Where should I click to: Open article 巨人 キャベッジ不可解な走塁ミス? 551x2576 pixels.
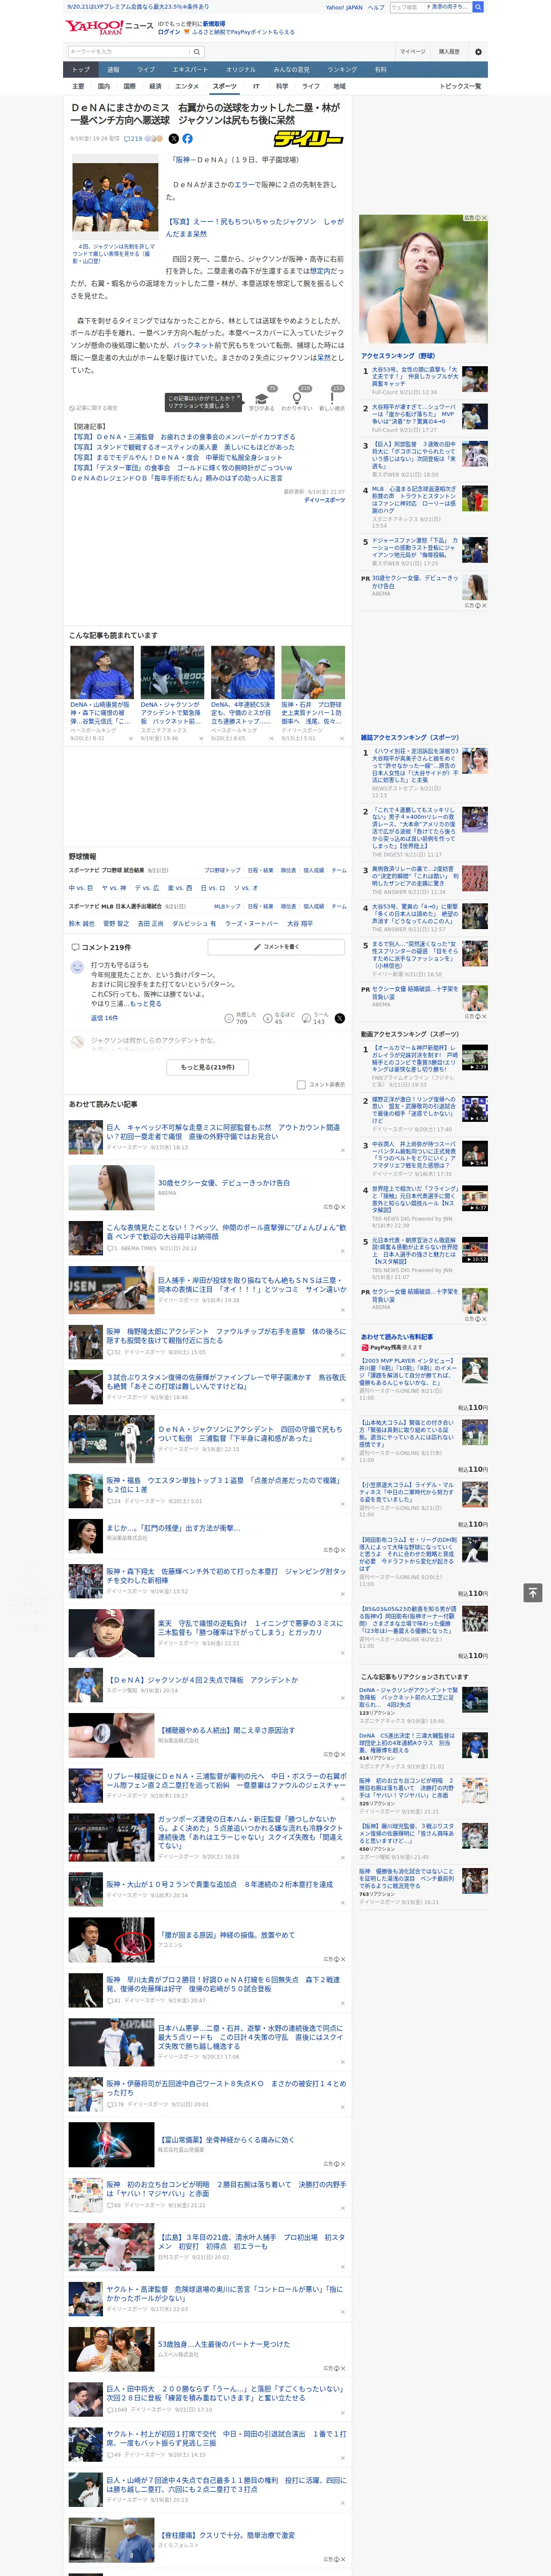pos(223,1132)
